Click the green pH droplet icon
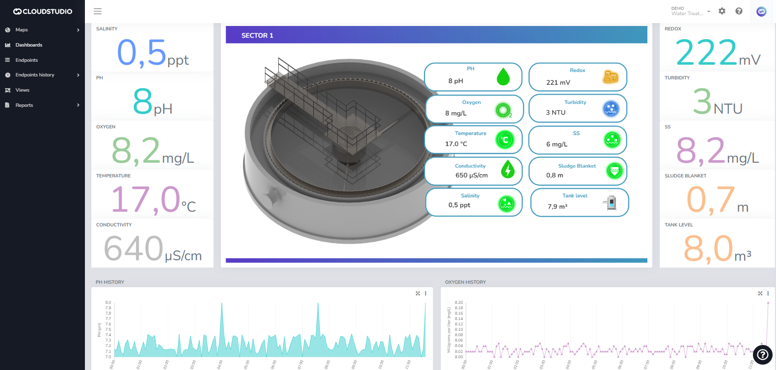This screenshot has height=370, width=776. [x=503, y=77]
